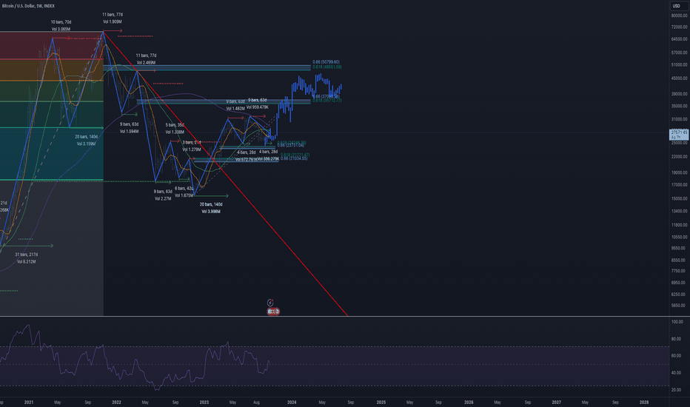Select the 0.618 (35712.77) Fibonacci label

tap(327, 101)
